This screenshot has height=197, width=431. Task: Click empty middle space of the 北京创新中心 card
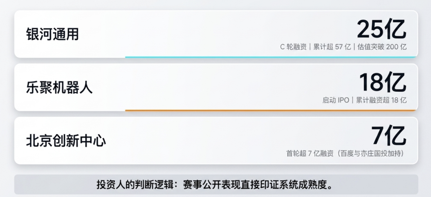pyautogui.click(x=204, y=141)
